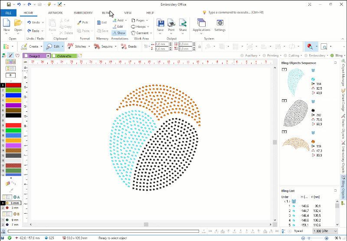Screen dimensions: 347x241
Task: Select the Embroidery view radio button
Action: [x=306, y=55]
